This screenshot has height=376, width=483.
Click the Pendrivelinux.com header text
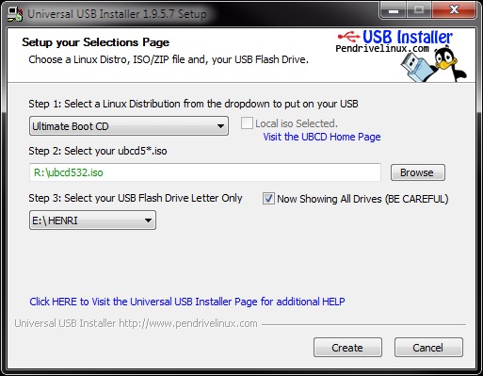coord(382,48)
